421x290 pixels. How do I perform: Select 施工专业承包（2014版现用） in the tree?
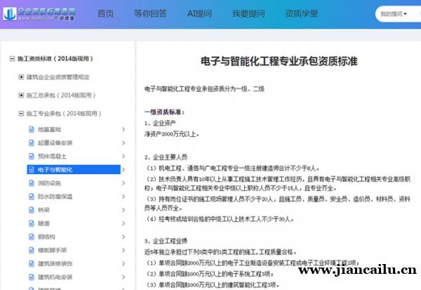coord(64,114)
